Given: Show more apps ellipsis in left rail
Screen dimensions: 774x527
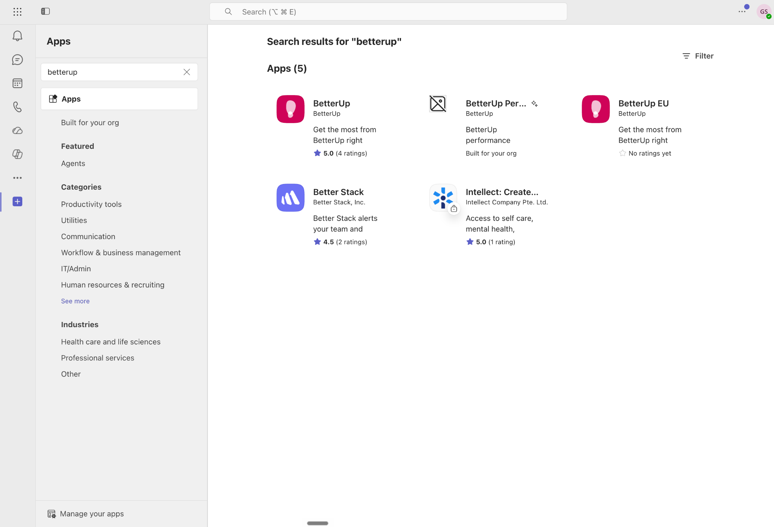Looking at the screenshot, I should 17,178.
